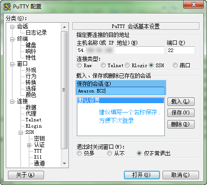The image size is (207, 185).
Task: Select 串口 serial connection radio button
Action: 175,65
